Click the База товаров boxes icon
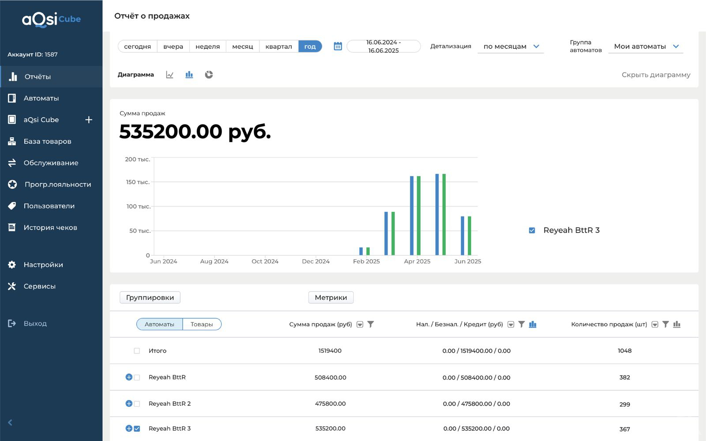The image size is (706, 441). coord(12,141)
